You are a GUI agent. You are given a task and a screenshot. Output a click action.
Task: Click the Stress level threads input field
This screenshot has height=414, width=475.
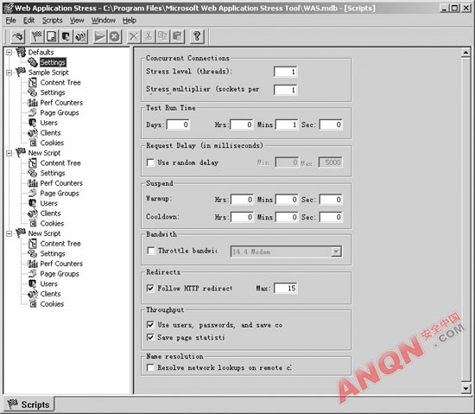click(285, 72)
